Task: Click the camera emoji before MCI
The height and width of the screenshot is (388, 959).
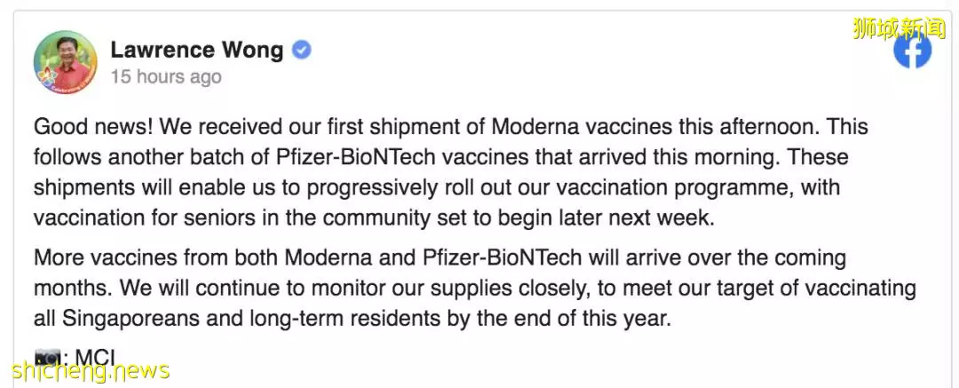Action: 48,357
